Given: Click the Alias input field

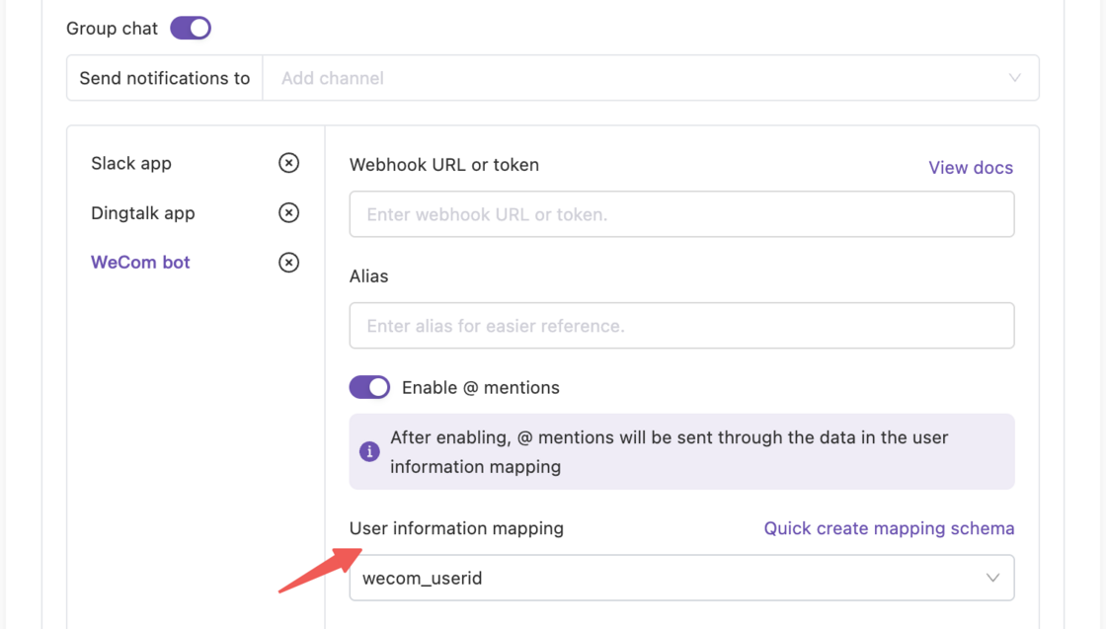Looking at the screenshot, I should coord(681,325).
